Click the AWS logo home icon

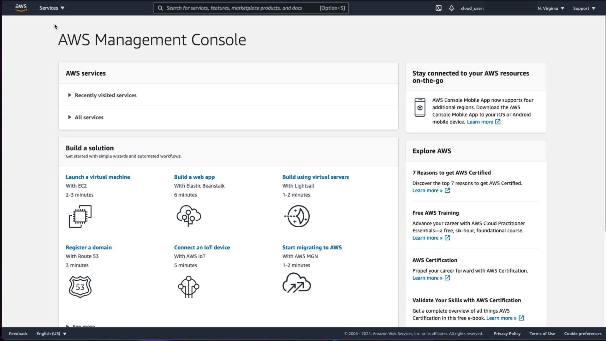[21, 8]
